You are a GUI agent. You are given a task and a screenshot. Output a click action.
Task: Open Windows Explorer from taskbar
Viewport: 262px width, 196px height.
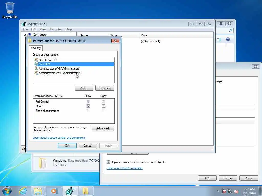point(38,191)
